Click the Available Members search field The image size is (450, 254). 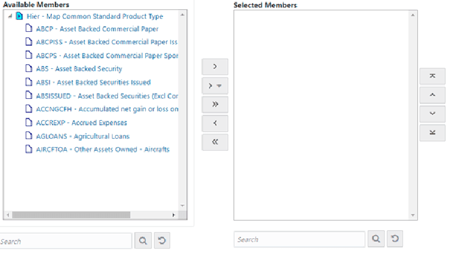coord(65,241)
